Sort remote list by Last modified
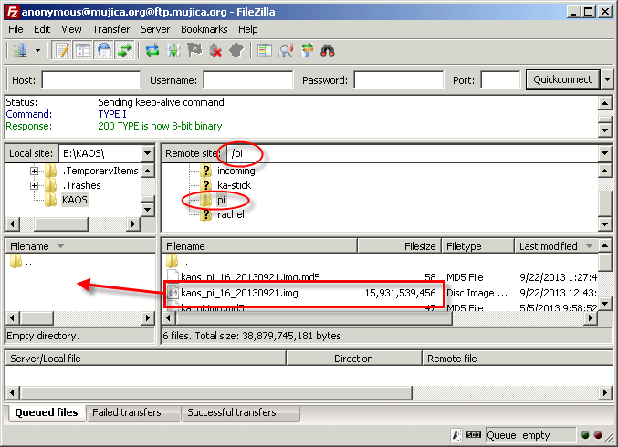The image size is (618, 447). pyautogui.click(x=557, y=246)
